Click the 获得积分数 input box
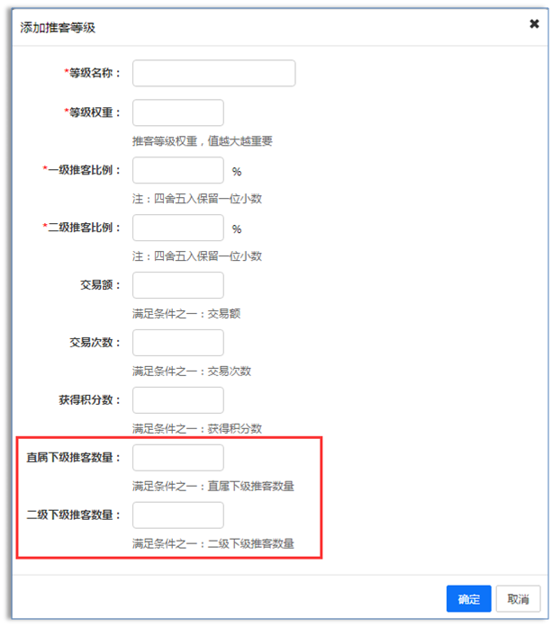The image size is (552, 627). point(178,400)
